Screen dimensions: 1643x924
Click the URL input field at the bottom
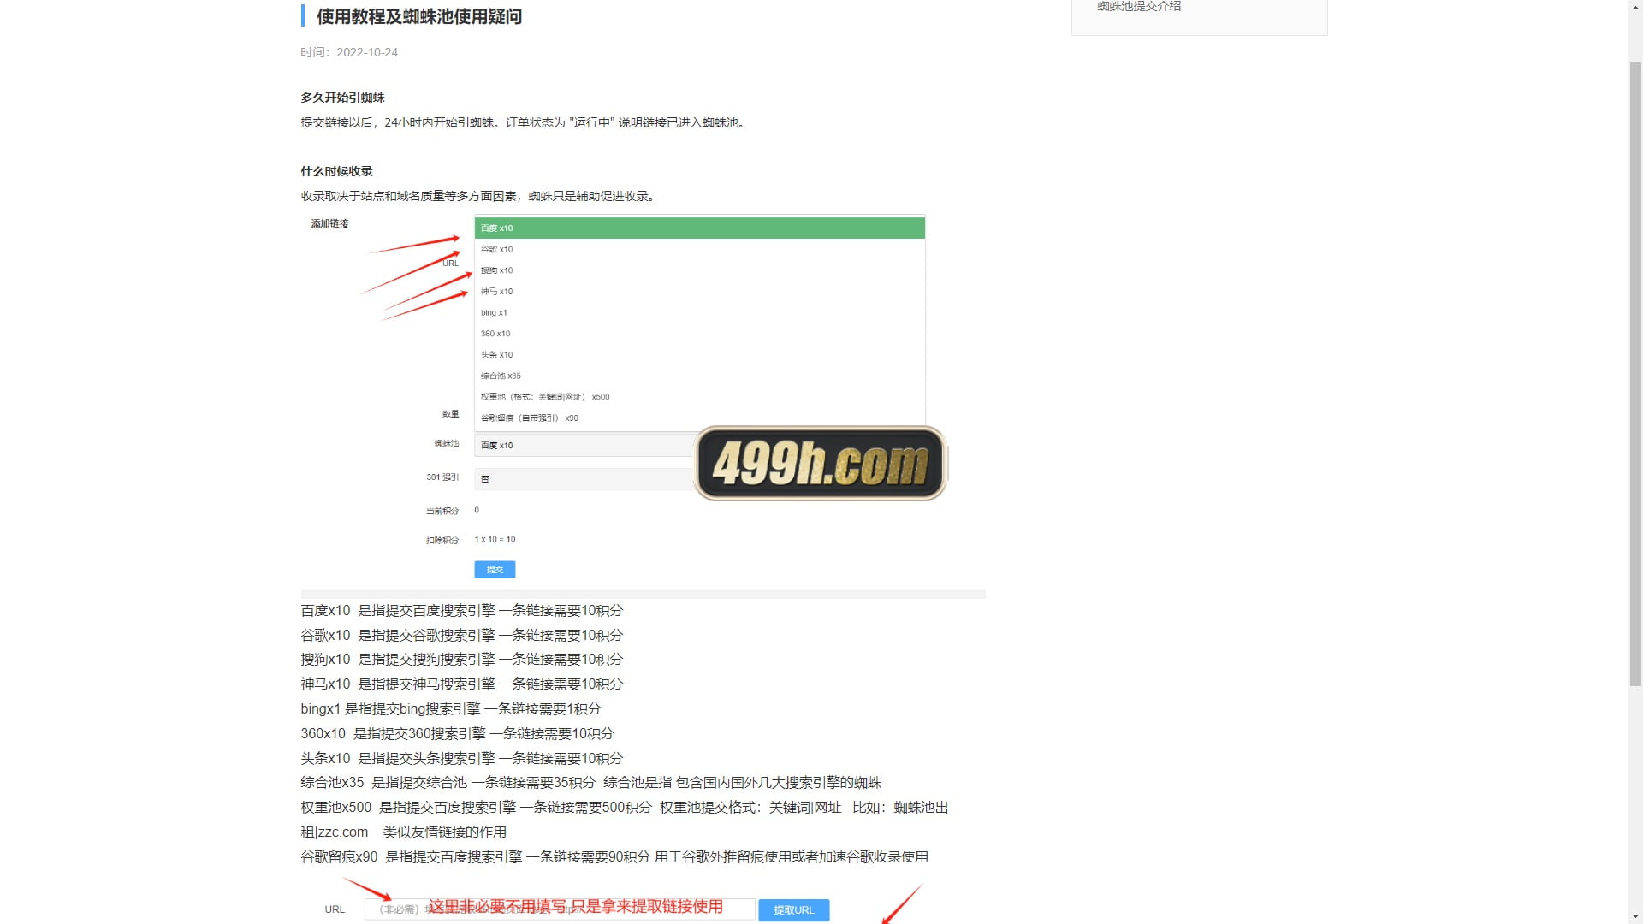(560, 909)
